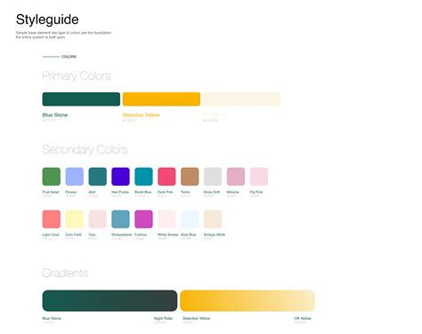Click the 'Twine' name label
The height and width of the screenshot is (334, 422).
(185, 192)
